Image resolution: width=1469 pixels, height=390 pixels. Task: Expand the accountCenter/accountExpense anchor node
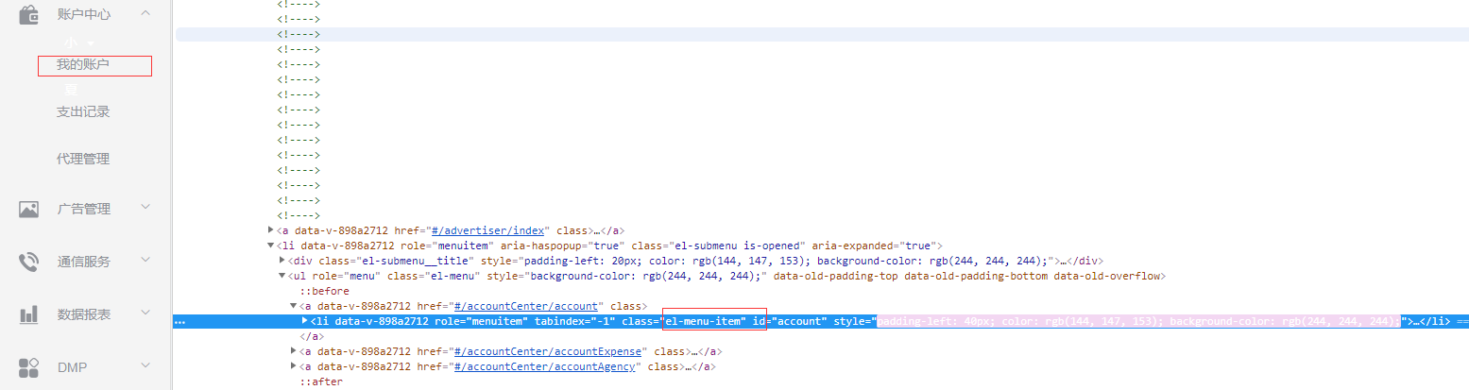[294, 351]
